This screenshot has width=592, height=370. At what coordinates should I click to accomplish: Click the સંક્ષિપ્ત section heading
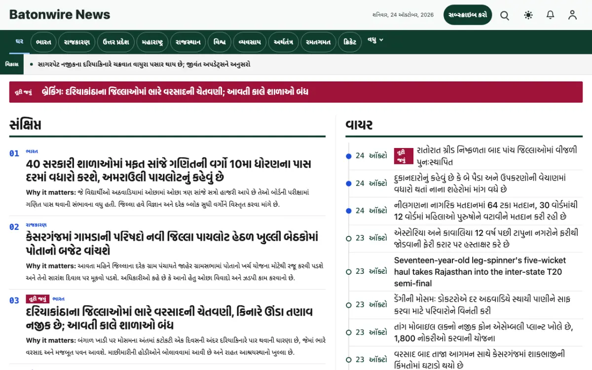tap(25, 125)
